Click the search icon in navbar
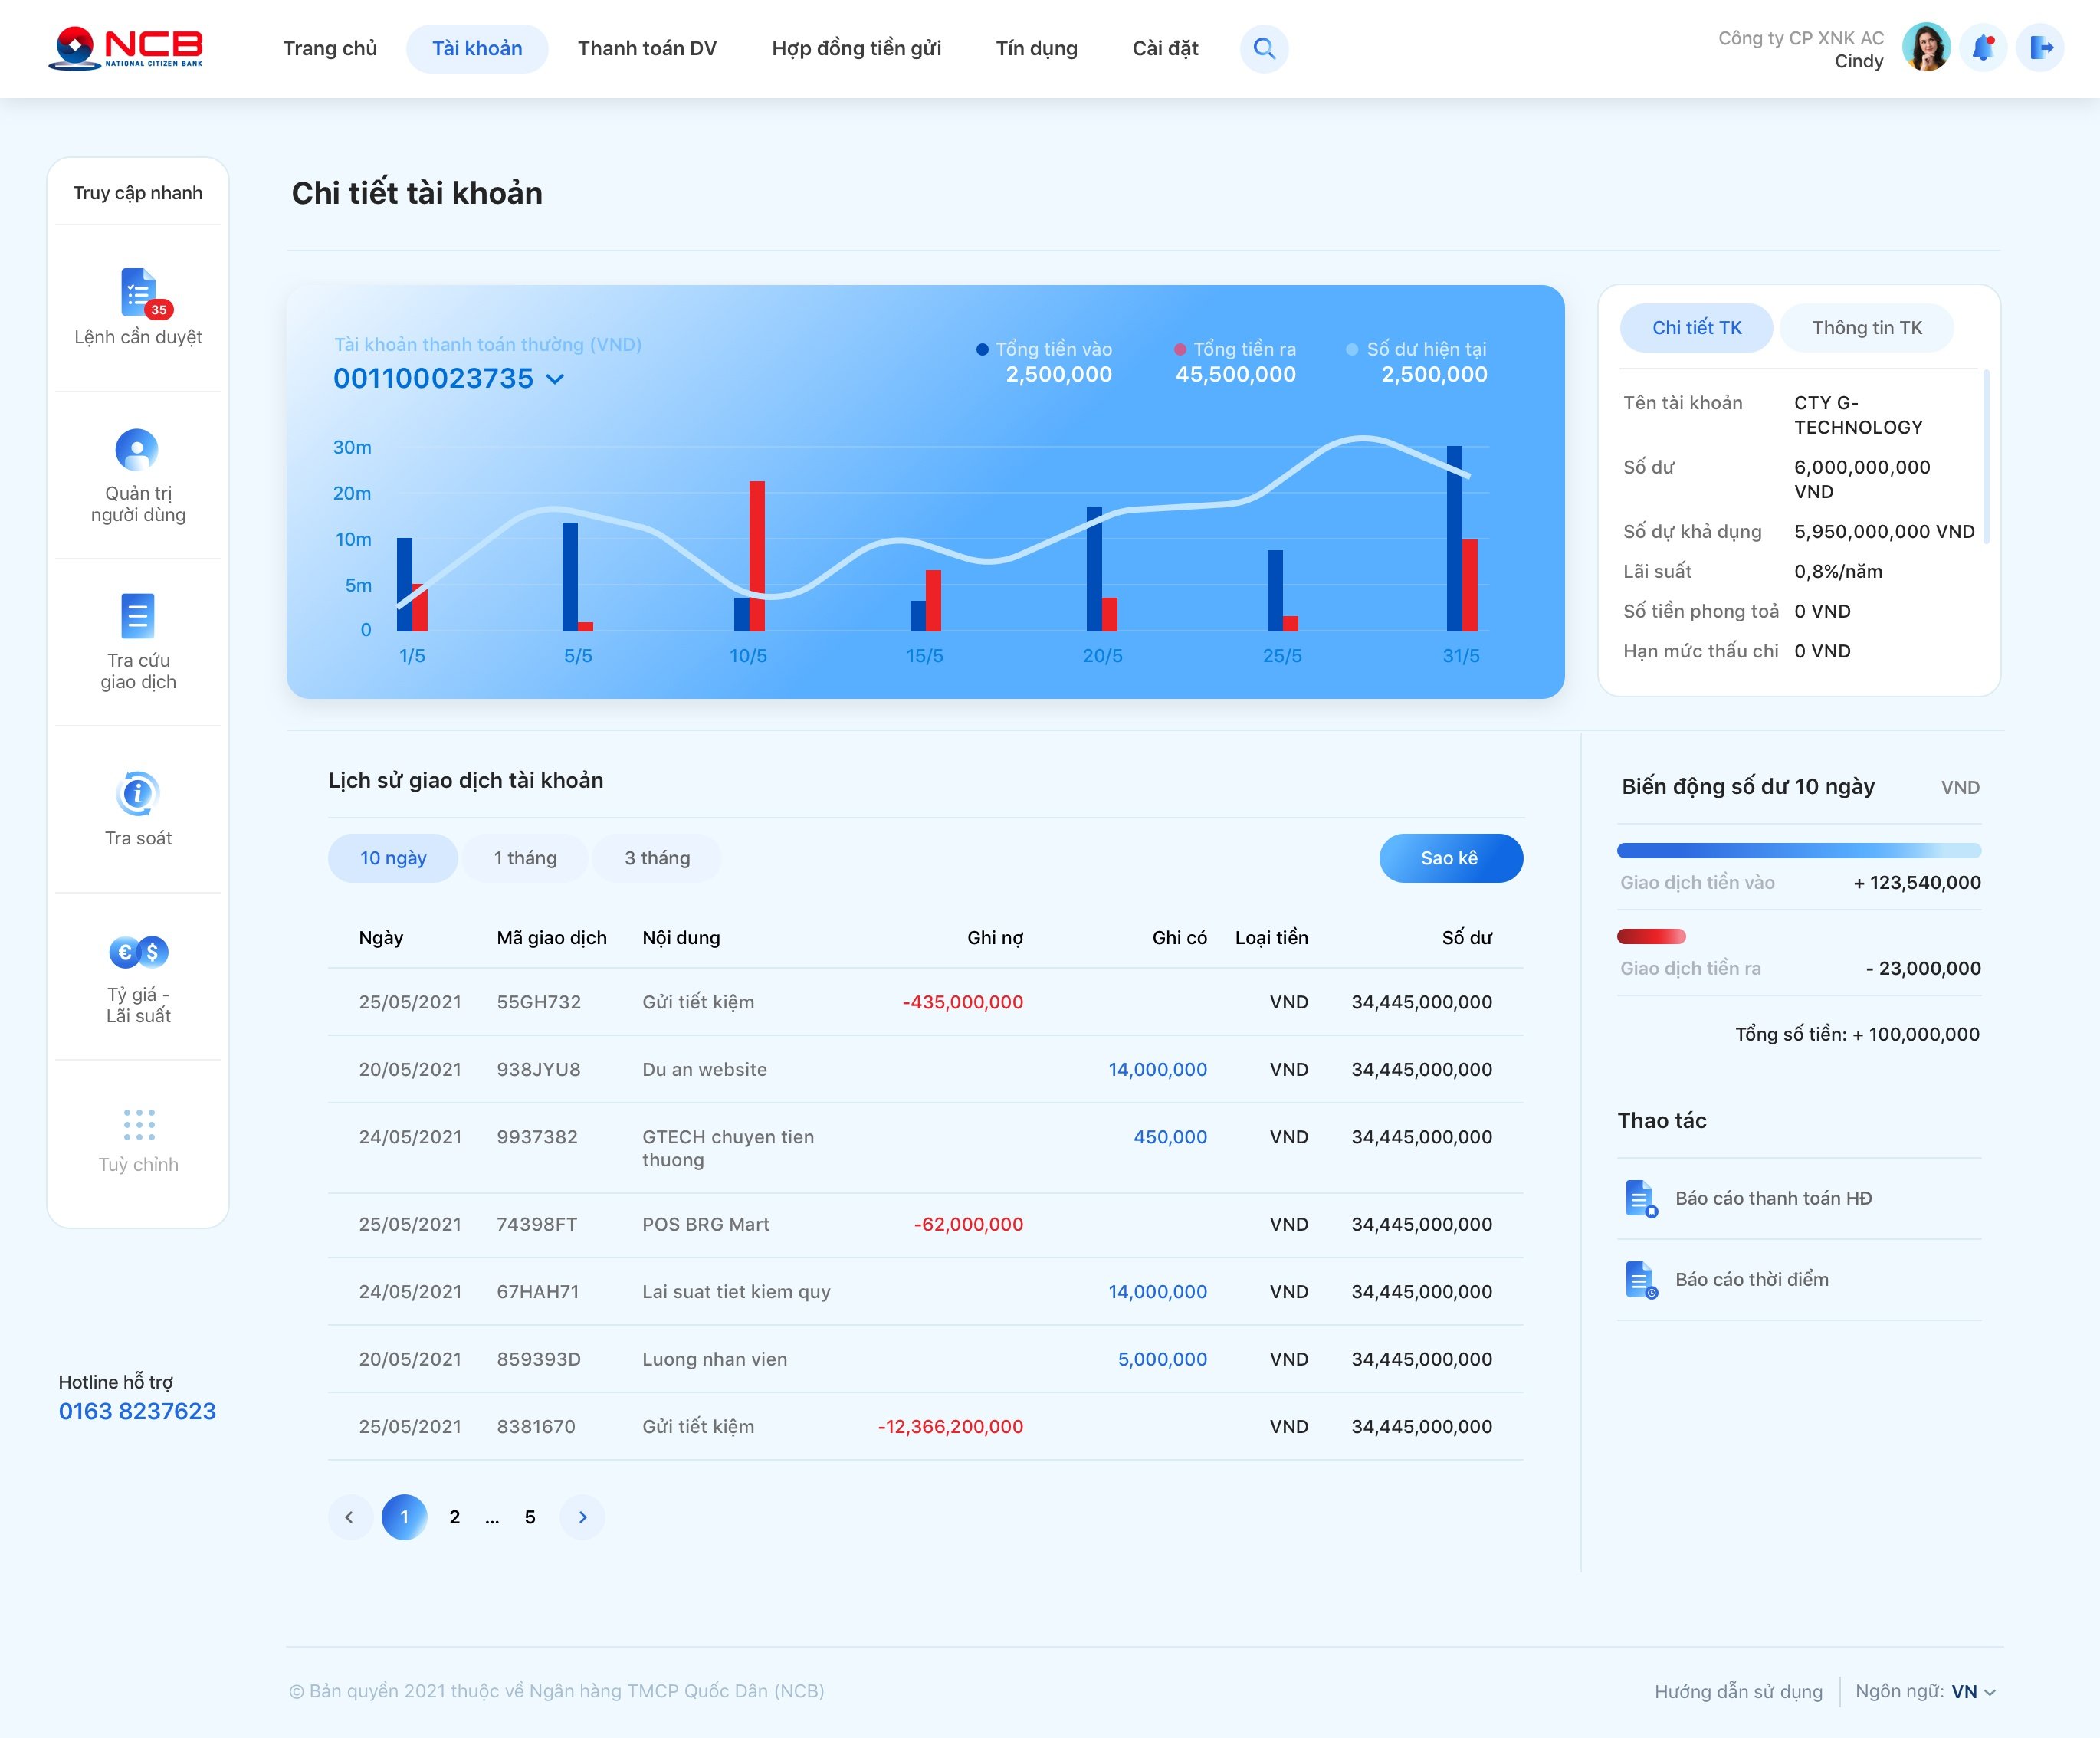 [1266, 47]
